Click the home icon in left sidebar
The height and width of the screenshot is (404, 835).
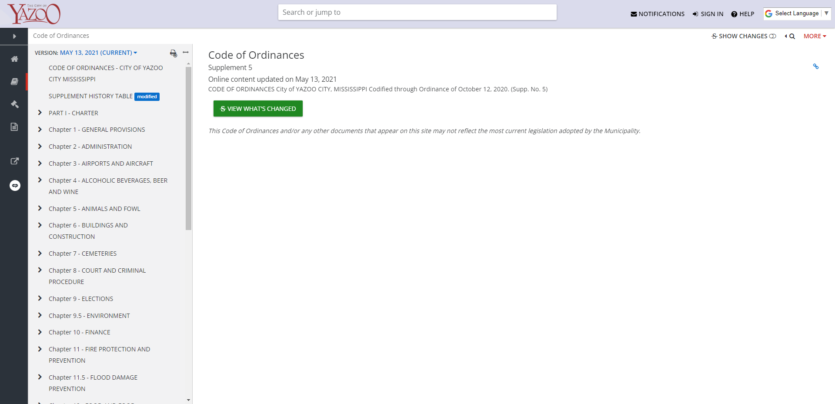click(14, 59)
